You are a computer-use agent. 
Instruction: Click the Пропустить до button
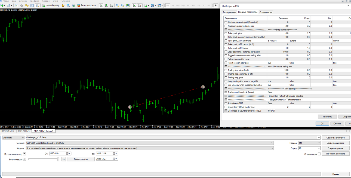tap(81, 159)
